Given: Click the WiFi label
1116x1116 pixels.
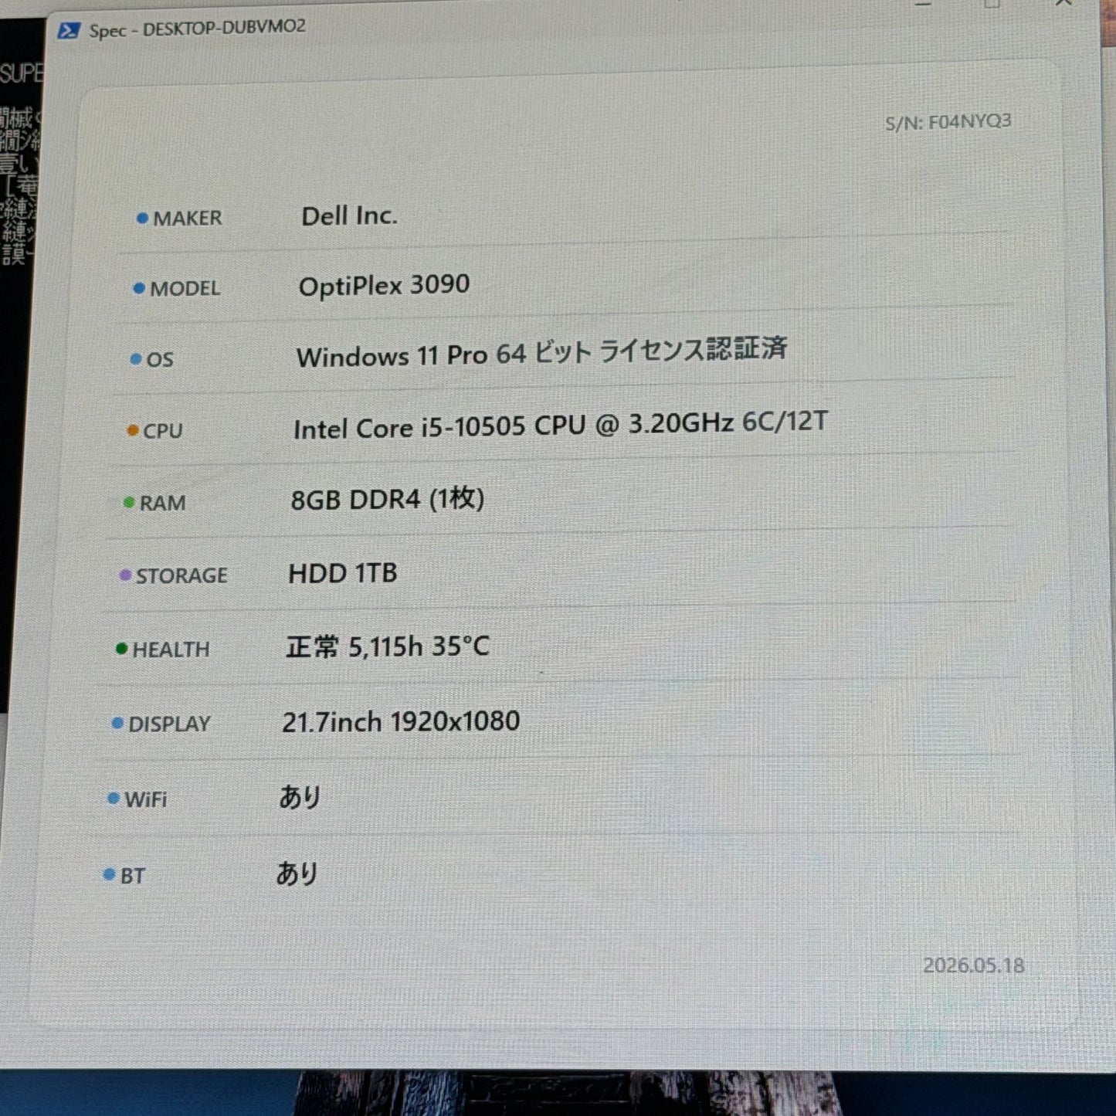Looking at the screenshot, I should click(146, 800).
